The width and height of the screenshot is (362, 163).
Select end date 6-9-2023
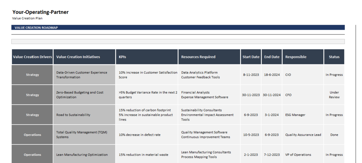[x=272, y=135]
